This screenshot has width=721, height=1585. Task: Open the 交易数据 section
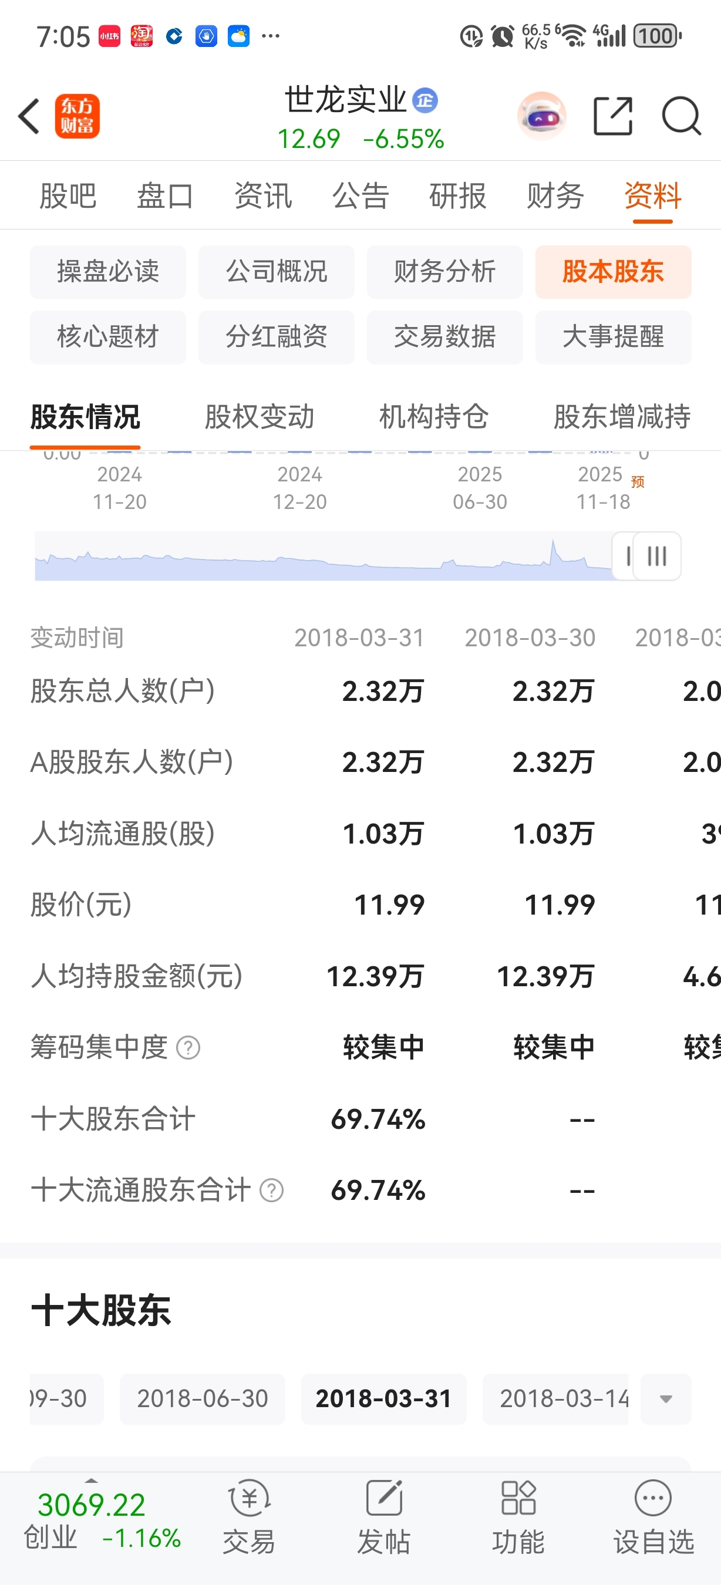pyautogui.click(x=445, y=337)
